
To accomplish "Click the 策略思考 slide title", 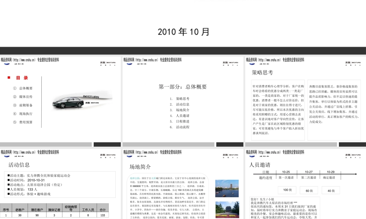I will pyautogui.click(x=262, y=72).
